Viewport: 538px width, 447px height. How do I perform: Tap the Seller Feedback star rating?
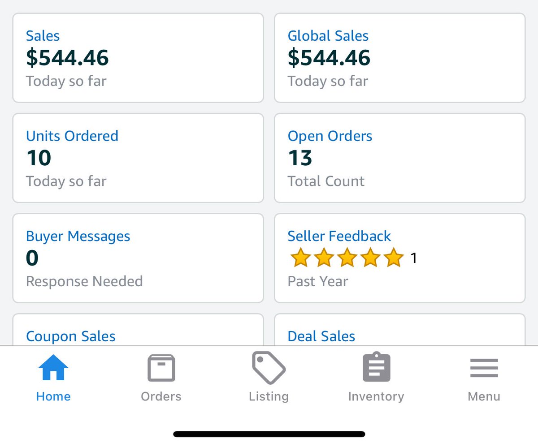click(x=347, y=258)
